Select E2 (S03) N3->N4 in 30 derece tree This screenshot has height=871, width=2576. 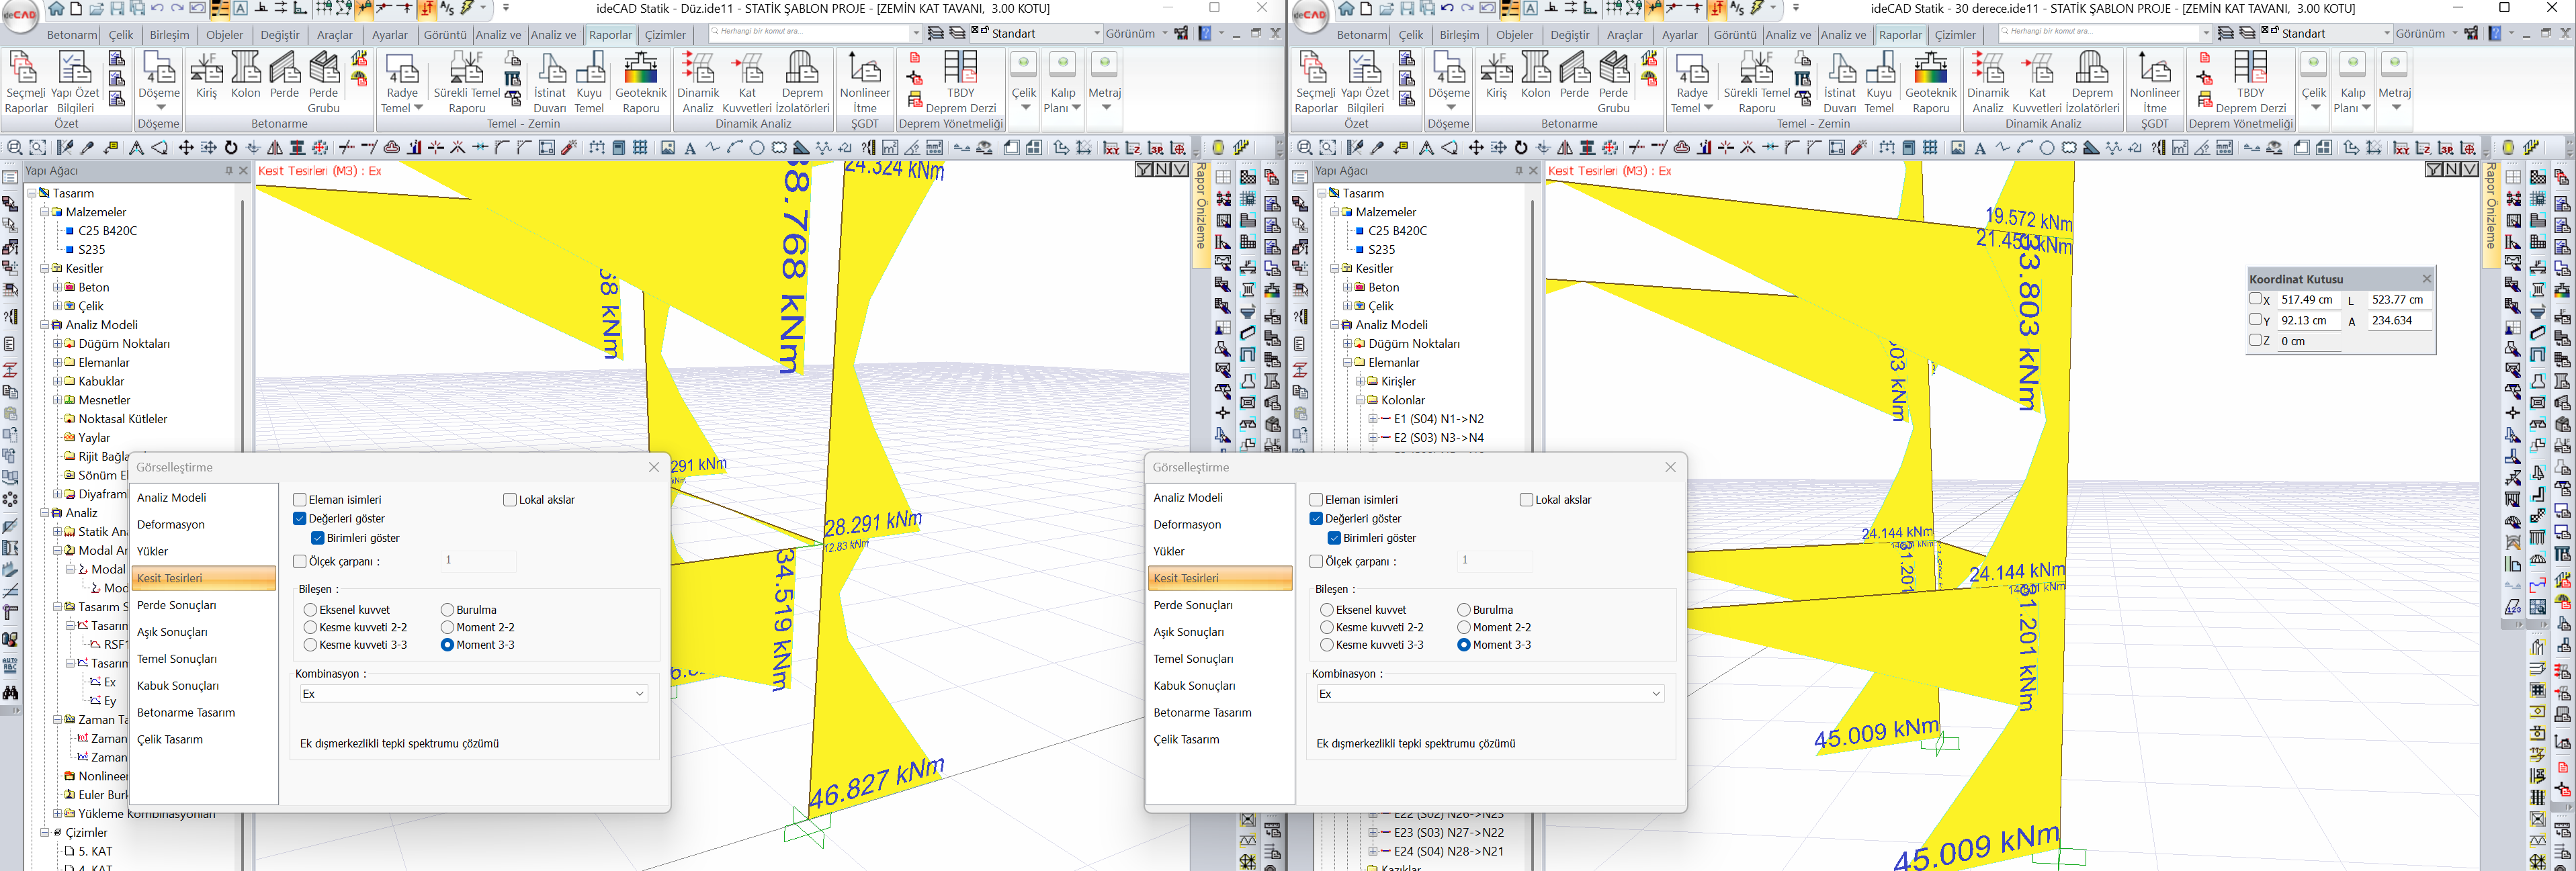(x=1438, y=438)
